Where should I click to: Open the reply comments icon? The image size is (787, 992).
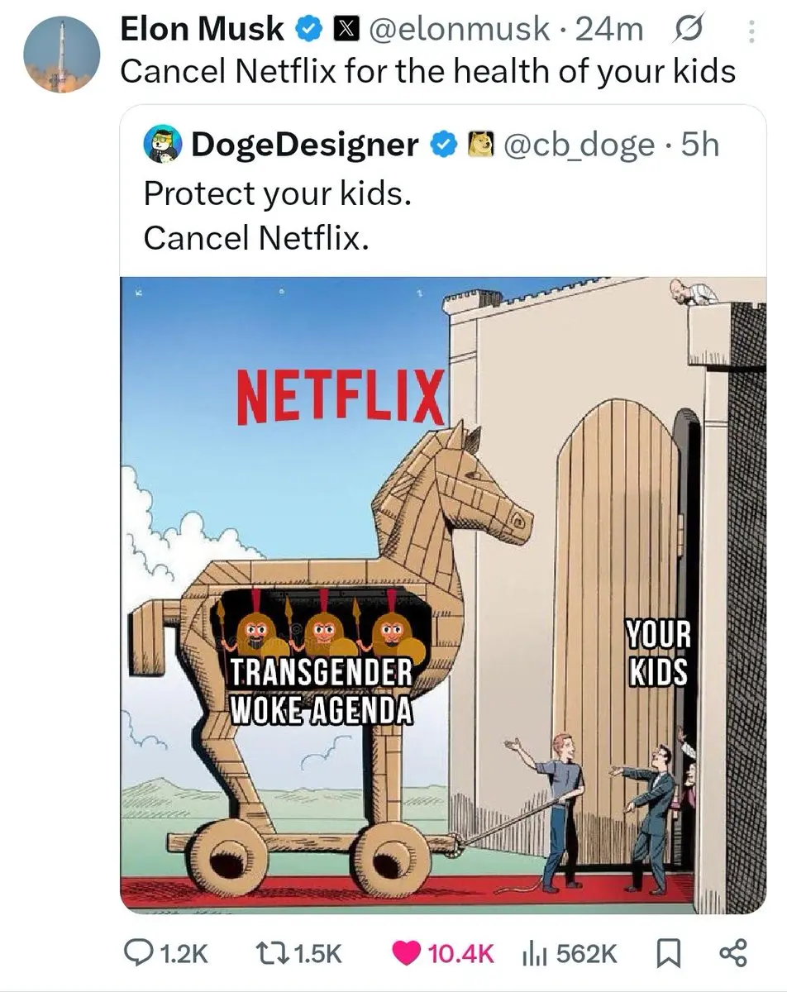point(136,952)
